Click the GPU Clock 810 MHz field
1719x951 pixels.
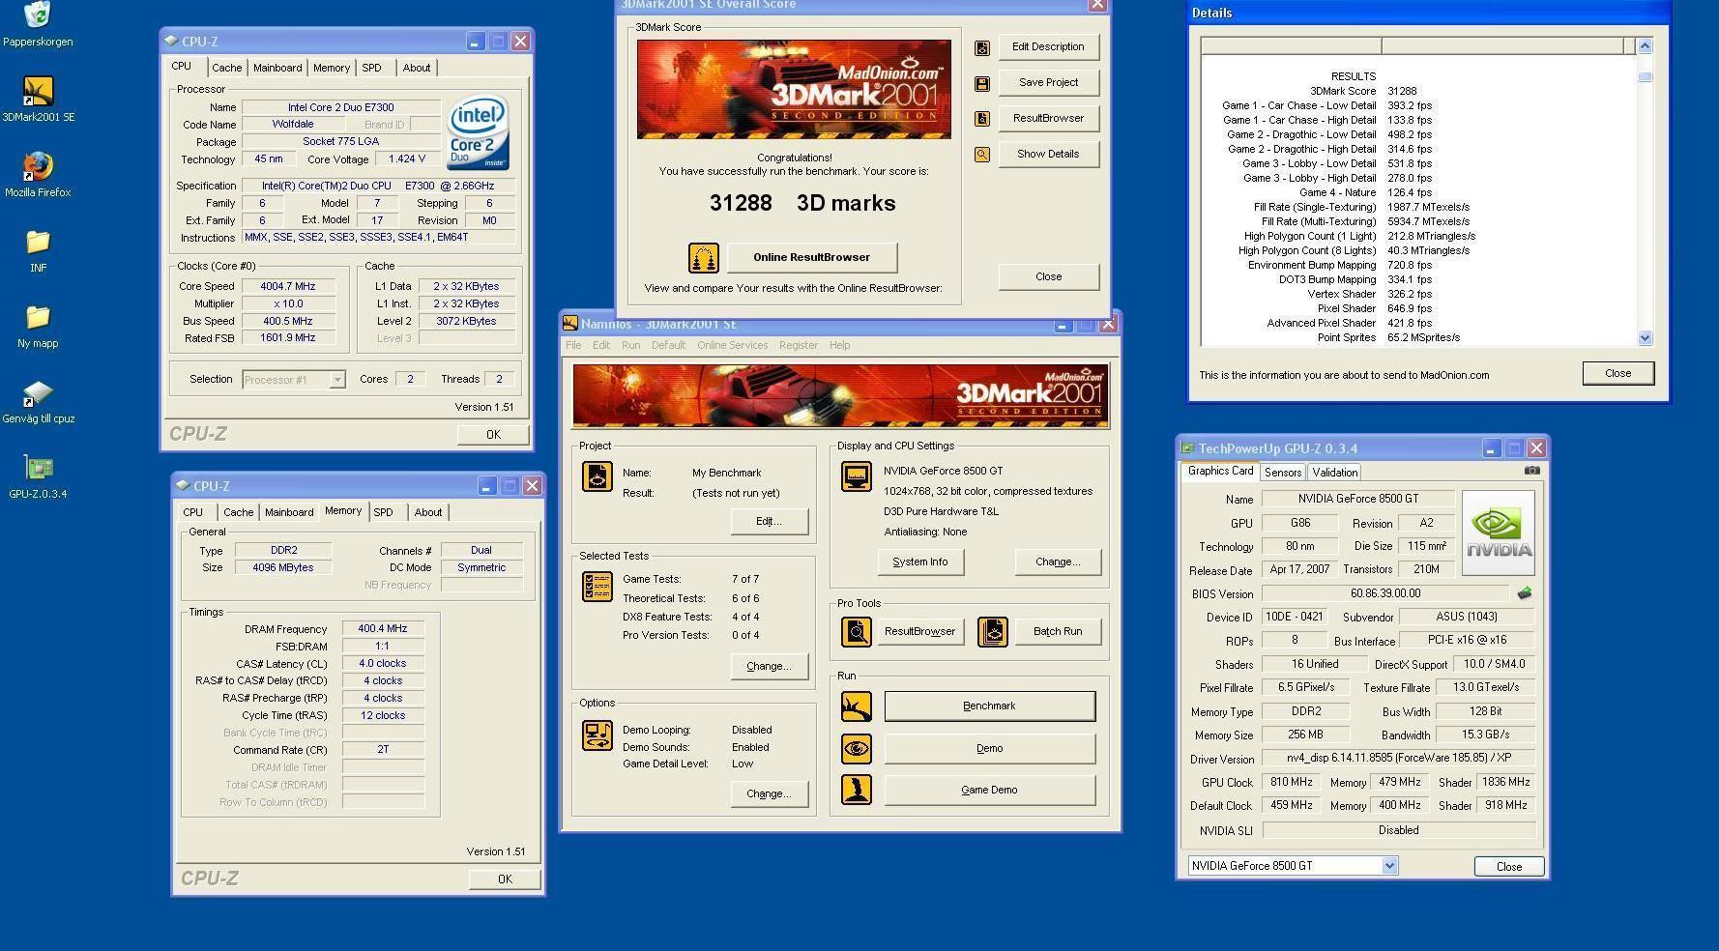(1292, 782)
